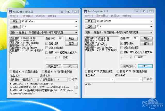Toggle 过滤 checkbox in right window
The height and width of the screenshot is (111, 165).
[145, 79]
